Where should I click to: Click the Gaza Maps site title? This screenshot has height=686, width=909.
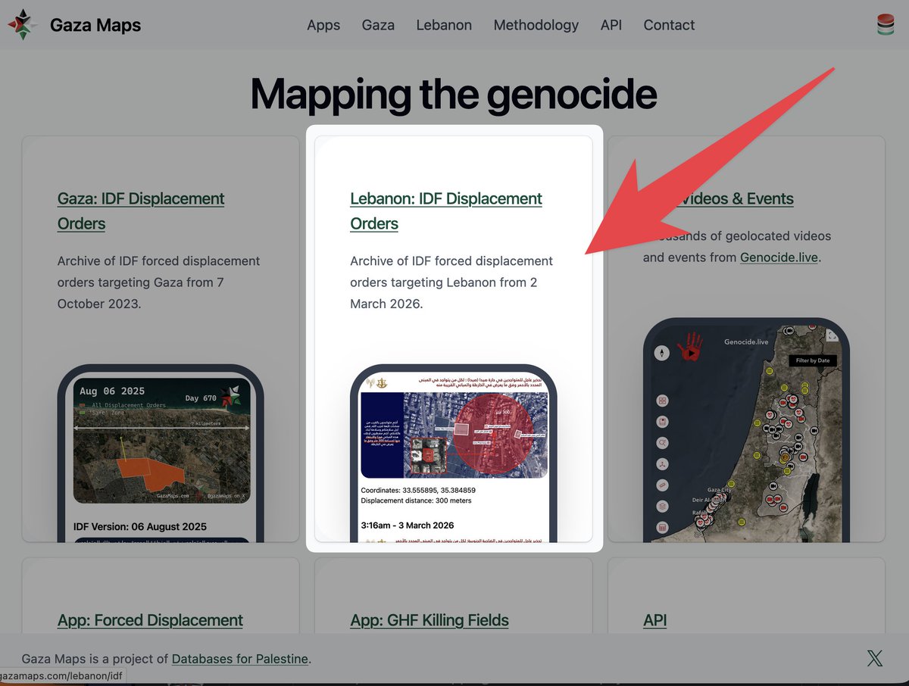point(95,25)
